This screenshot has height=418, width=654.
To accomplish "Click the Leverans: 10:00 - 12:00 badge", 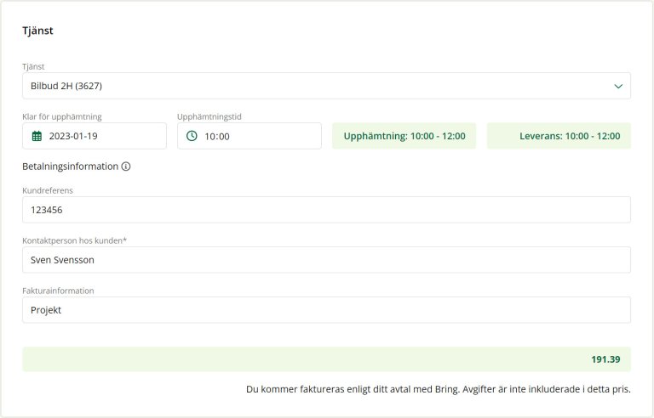I will pos(570,136).
